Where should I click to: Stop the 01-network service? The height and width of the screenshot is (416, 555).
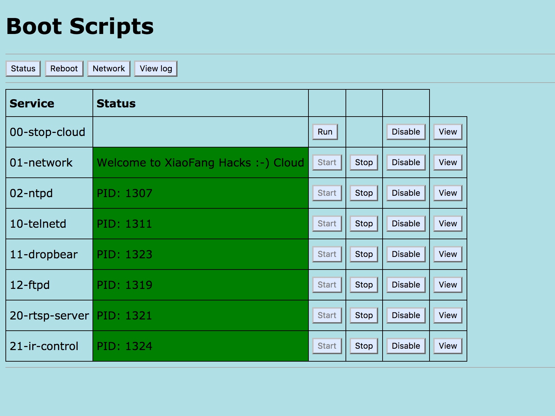click(364, 162)
